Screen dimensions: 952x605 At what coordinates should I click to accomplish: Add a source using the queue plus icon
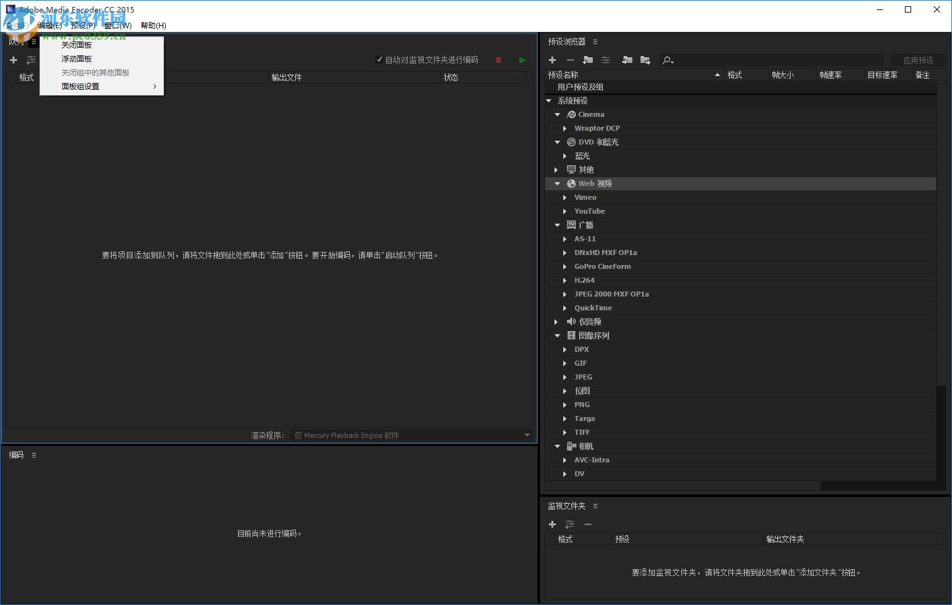pos(13,60)
